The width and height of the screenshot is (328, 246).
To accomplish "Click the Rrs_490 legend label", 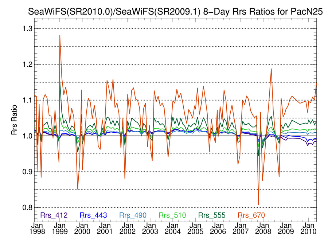I will tap(133, 215).
